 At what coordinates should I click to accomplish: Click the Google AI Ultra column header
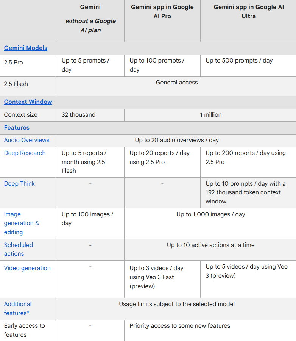point(248,12)
